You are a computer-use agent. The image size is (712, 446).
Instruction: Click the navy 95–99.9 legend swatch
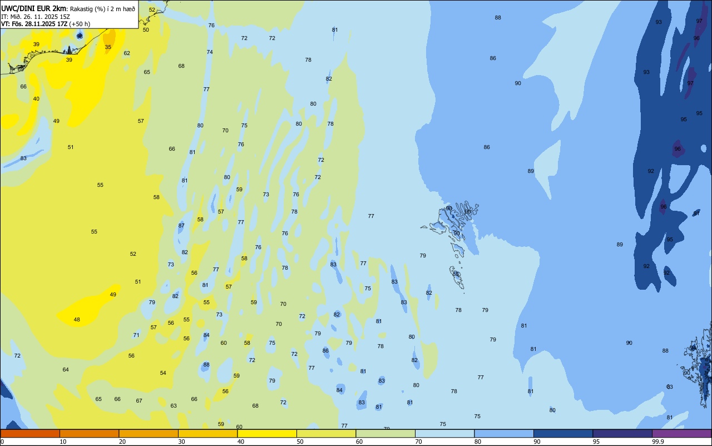tap(622, 433)
